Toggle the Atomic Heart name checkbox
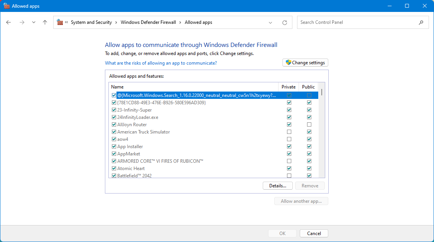This screenshot has width=434, height=242. coord(114,169)
